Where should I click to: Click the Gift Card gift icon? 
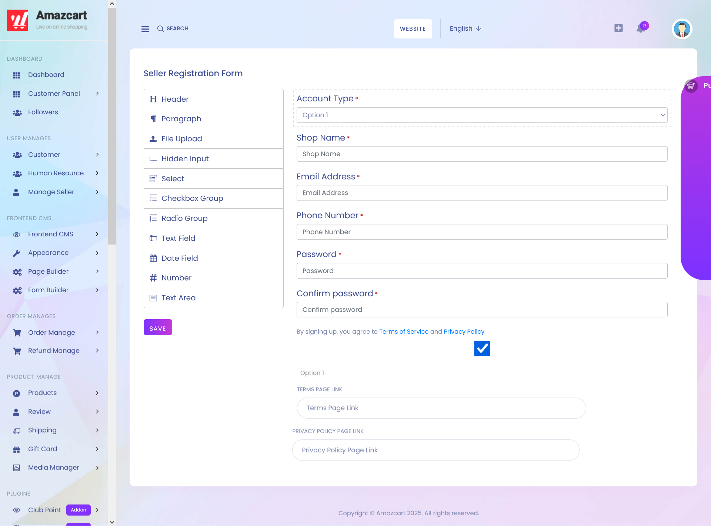coord(17,449)
